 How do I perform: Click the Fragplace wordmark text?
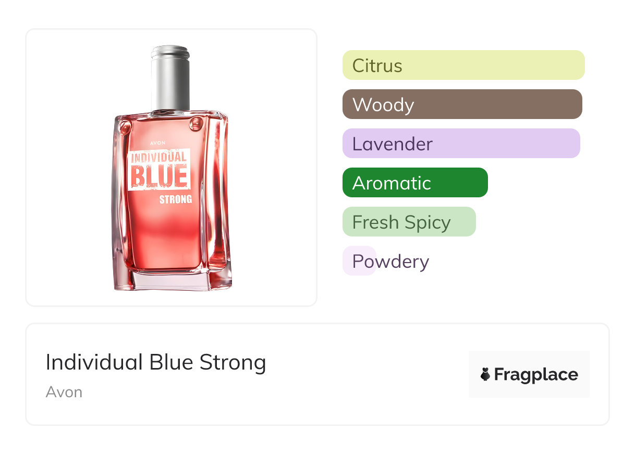pos(535,374)
